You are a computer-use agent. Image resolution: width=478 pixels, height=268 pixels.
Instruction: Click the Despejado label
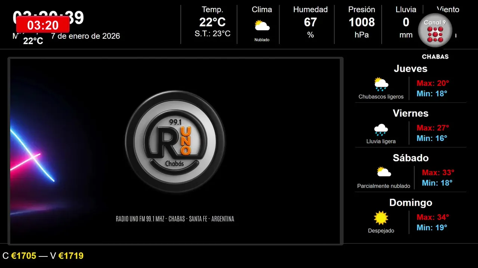381,231
